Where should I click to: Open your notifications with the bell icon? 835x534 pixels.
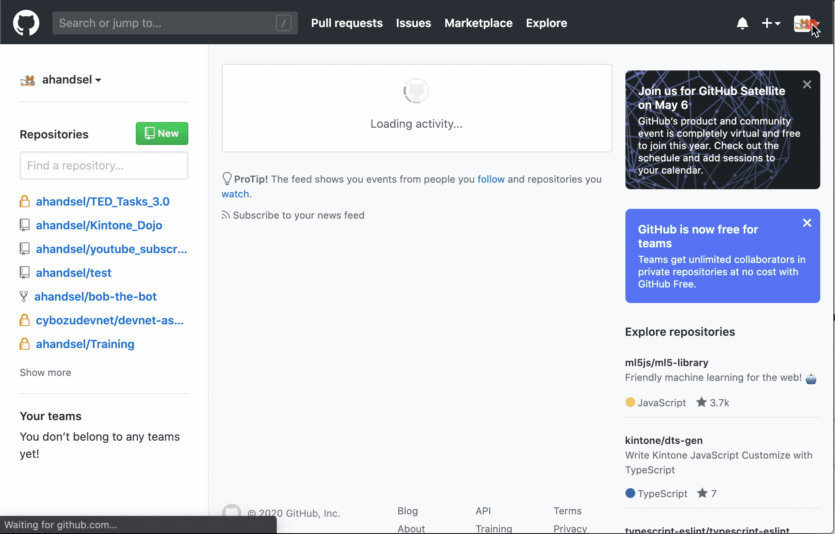742,23
